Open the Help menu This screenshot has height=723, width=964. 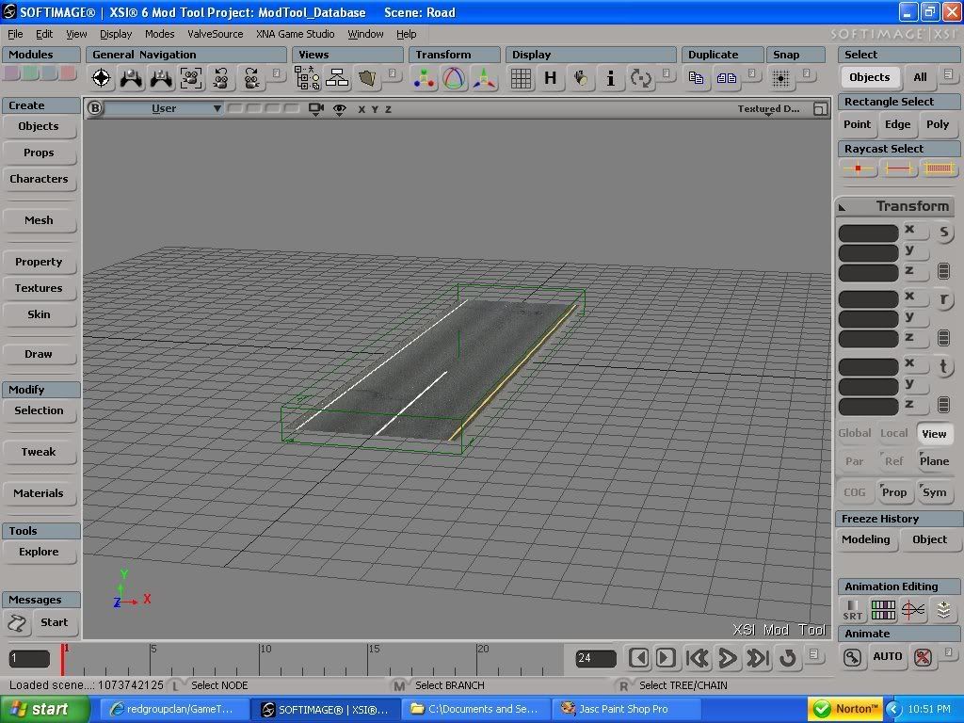406,34
